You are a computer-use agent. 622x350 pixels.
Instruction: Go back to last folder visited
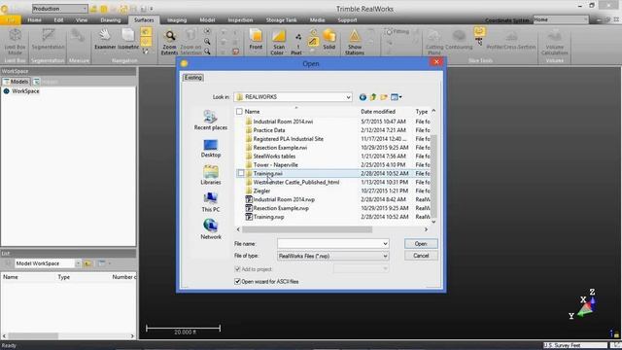click(x=363, y=97)
